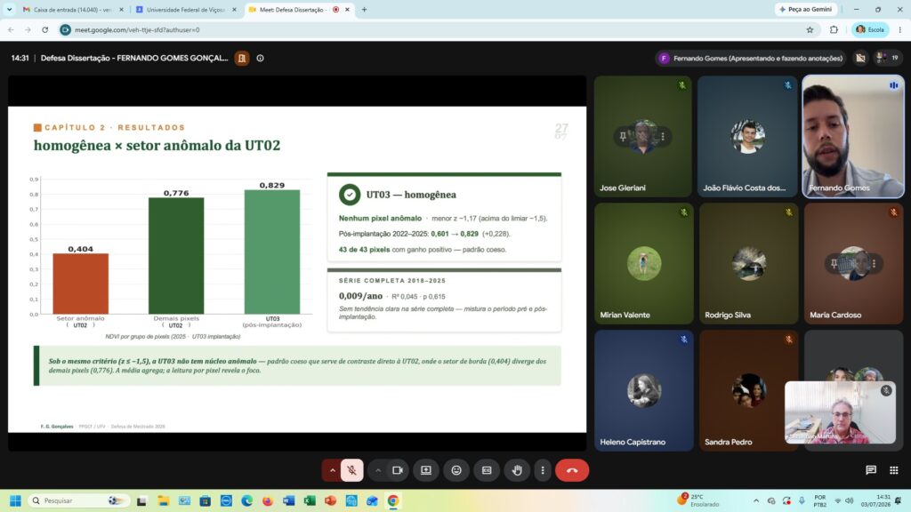Open POR PTB2 keyboard language indicator
911x512 pixels.
(x=819, y=500)
